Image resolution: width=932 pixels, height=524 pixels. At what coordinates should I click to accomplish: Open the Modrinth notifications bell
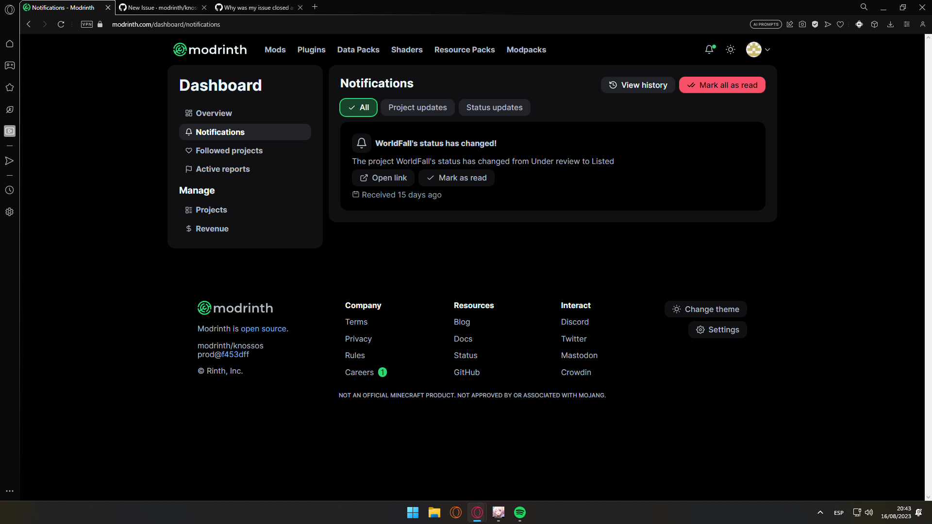(x=709, y=49)
